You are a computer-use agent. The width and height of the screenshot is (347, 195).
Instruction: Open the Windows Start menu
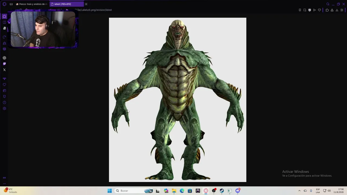coord(110,191)
